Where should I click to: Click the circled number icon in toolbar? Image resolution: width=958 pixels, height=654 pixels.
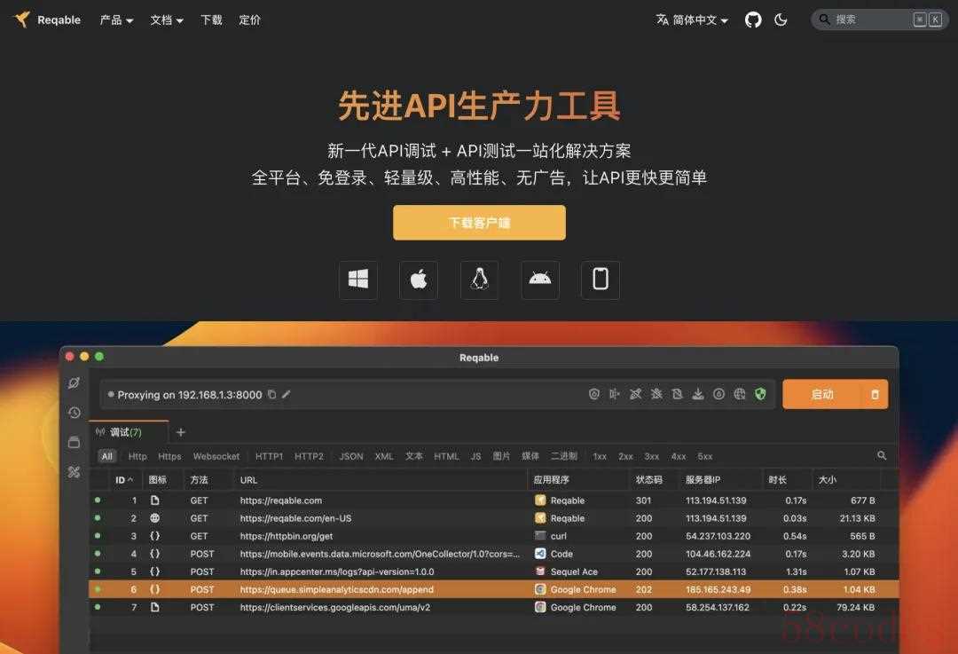pos(718,394)
